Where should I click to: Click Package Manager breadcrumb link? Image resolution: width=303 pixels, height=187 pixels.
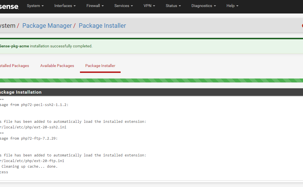[47, 26]
